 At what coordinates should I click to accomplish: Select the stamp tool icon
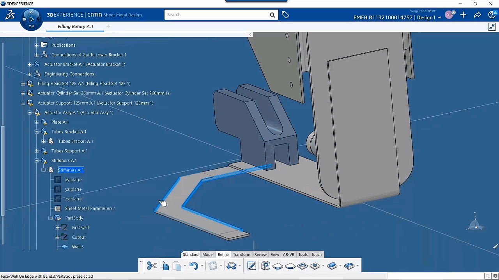tap(332, 266)
